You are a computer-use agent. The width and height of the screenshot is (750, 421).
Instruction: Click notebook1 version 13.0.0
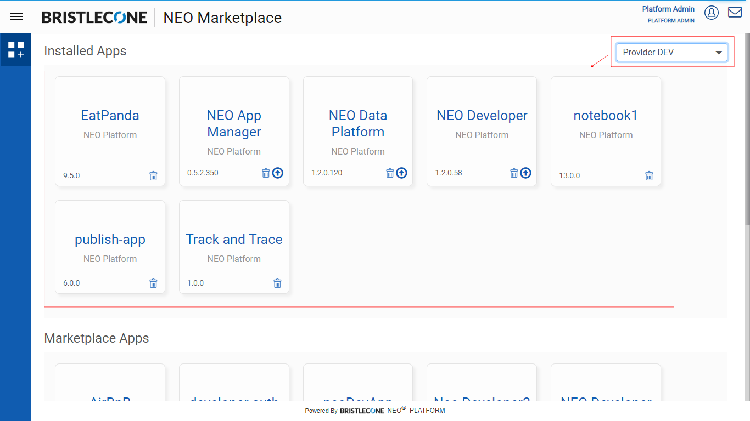(569, 175)
